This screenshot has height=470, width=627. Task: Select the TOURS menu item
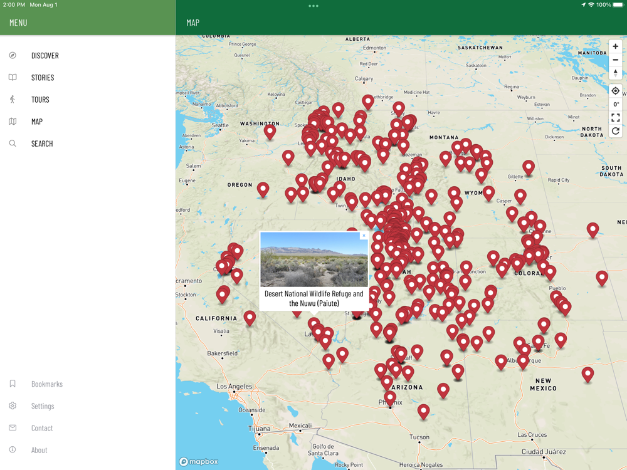pyautogui.click(x=40, y=100)
